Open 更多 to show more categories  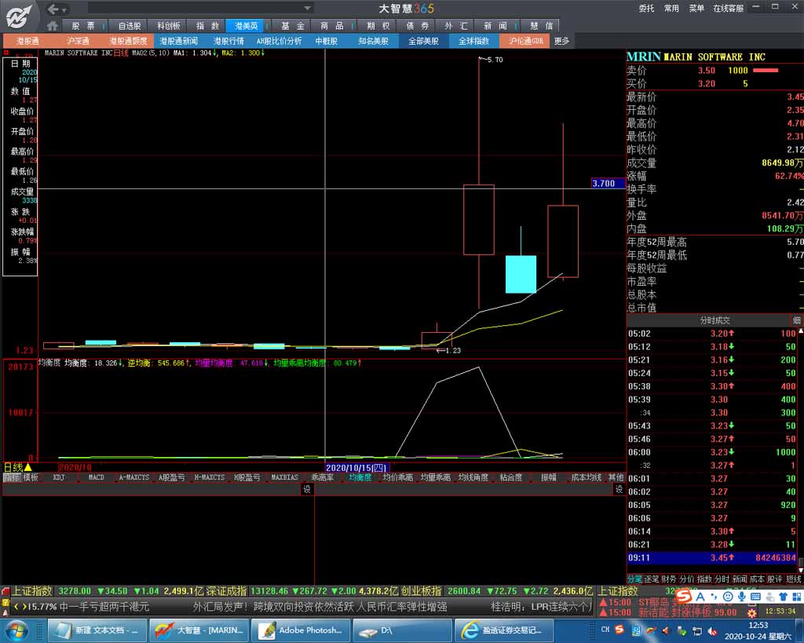coord(561,41)
